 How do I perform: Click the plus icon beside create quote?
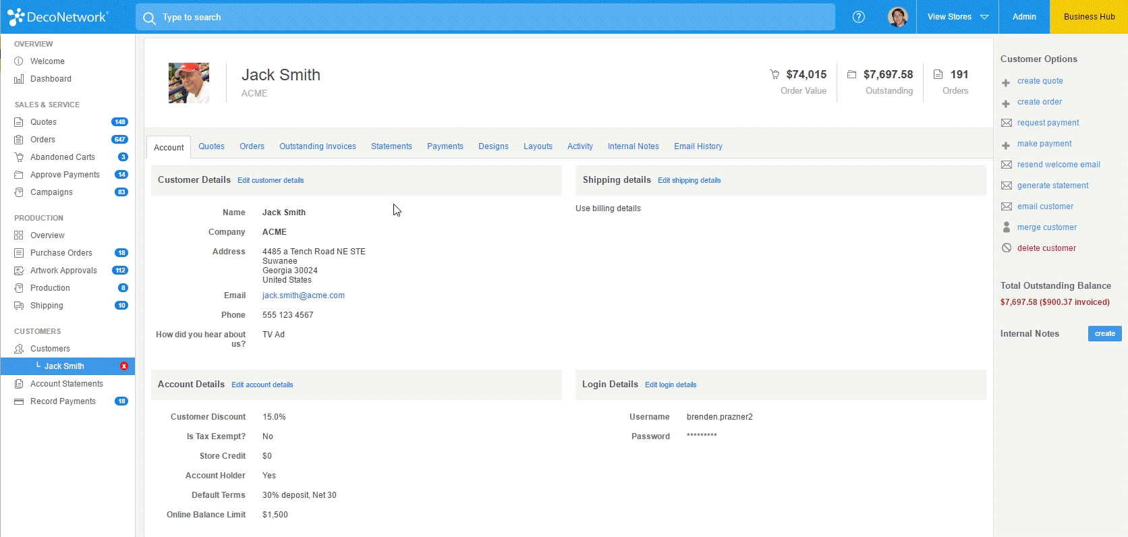1006,82
